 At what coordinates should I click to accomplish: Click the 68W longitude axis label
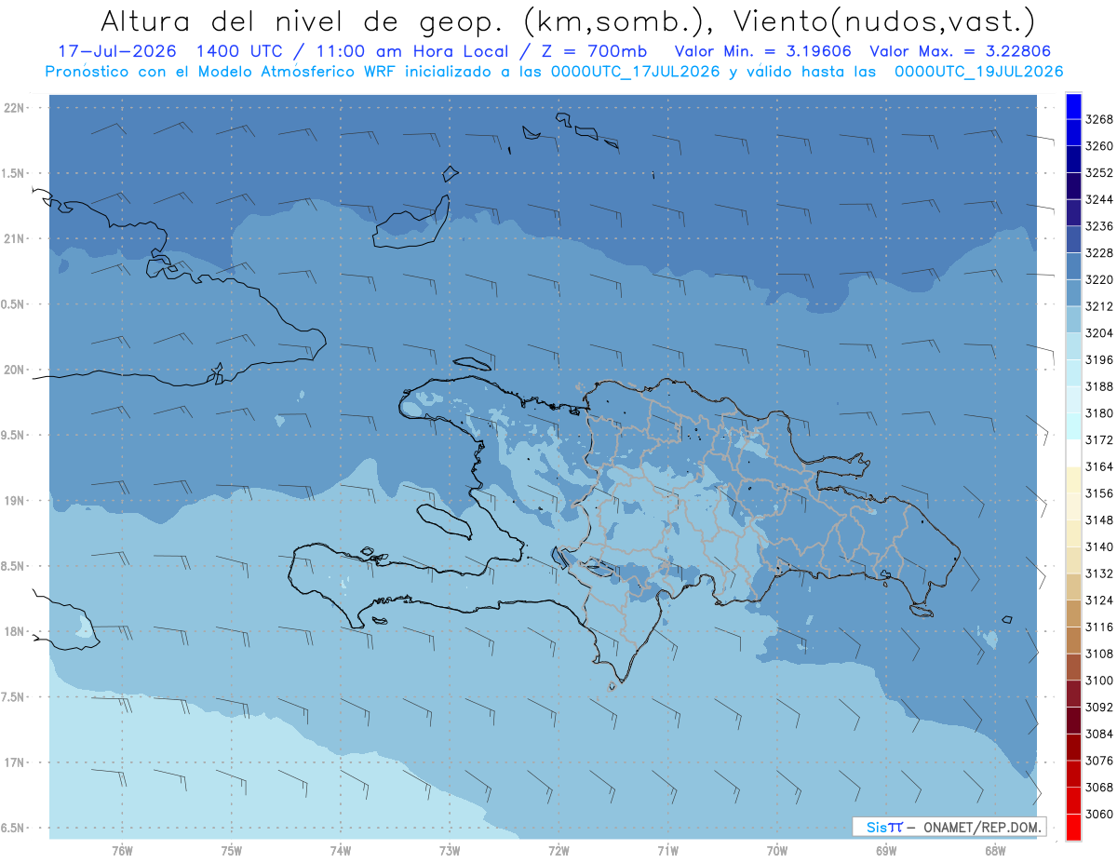[x=995, y=851]
